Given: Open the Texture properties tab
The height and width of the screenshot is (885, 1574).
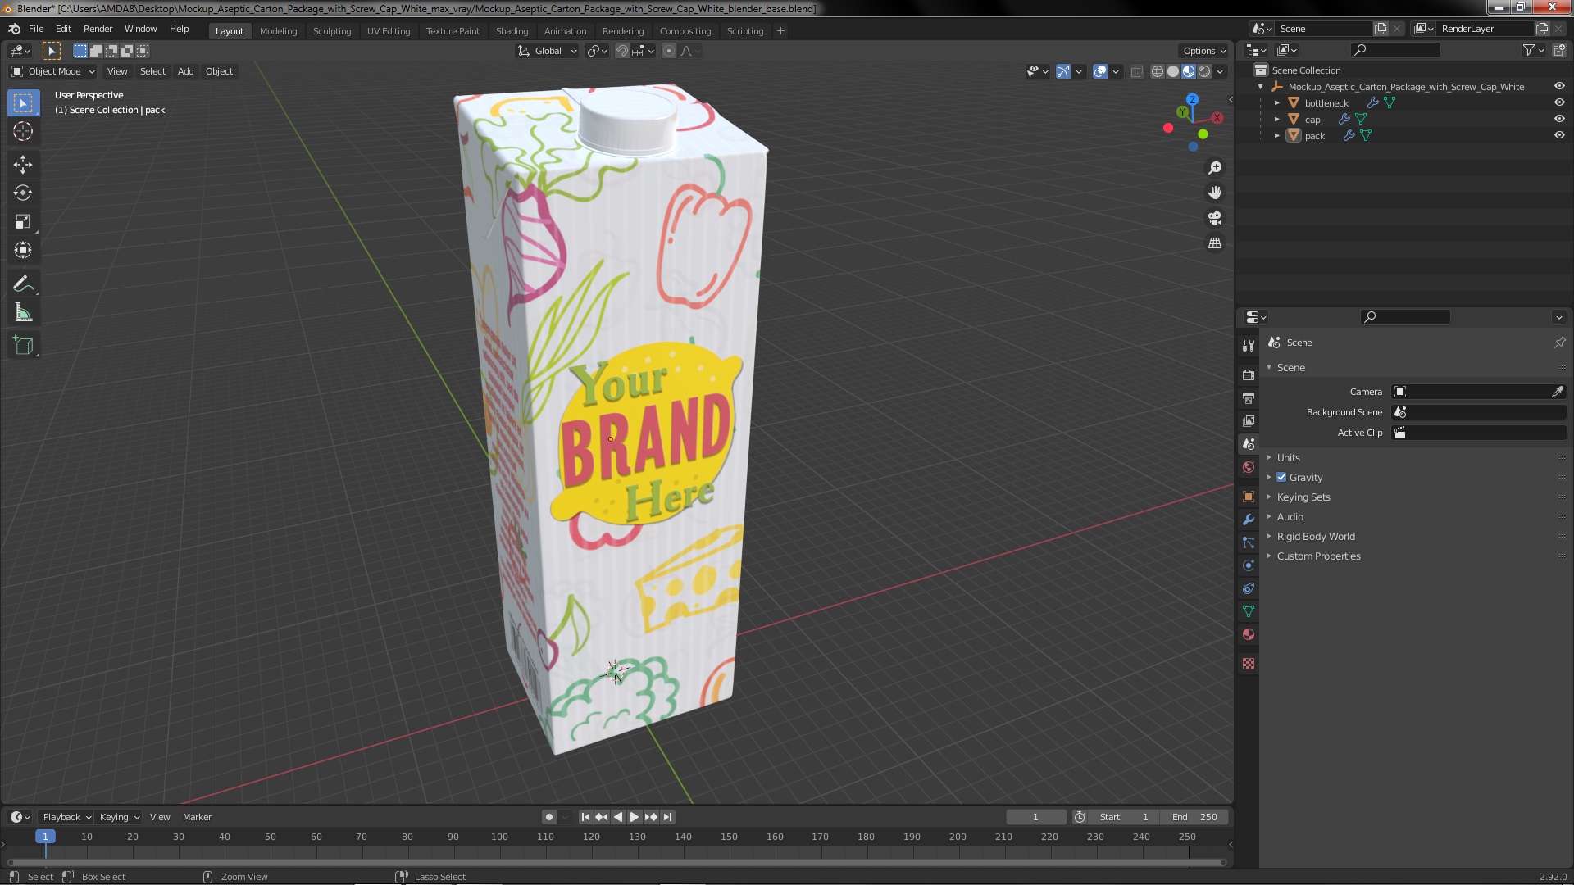Looking at the screenshot, I should click(1248, 664).
